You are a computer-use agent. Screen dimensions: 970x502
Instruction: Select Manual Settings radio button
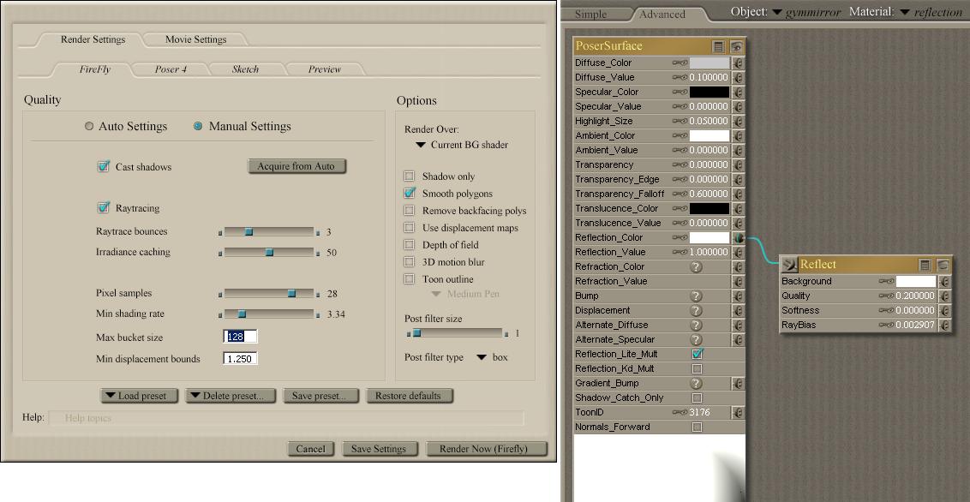pos(198,127)
